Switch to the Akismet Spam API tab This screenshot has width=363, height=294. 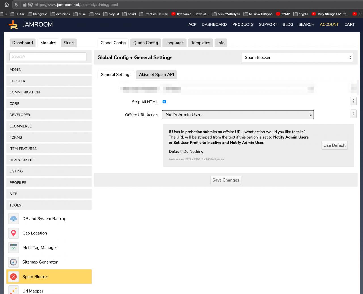[156, 74]
